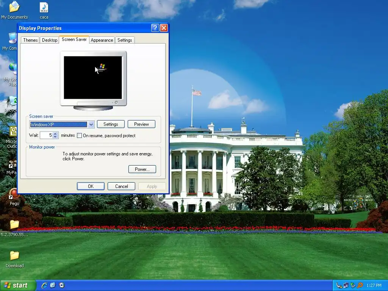
Task: Click the orange magnifier tray icon
Action: pyautogui.click(x=360, y=286)
